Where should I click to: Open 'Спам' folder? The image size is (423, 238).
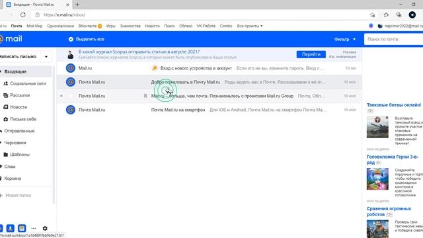[x=10, y=167]
